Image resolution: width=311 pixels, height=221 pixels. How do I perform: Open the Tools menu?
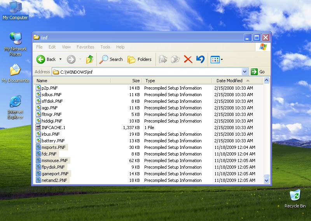tap(105, 47)
